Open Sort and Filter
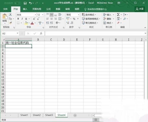Viewport: 148px width, 122px height. (125, 15)
